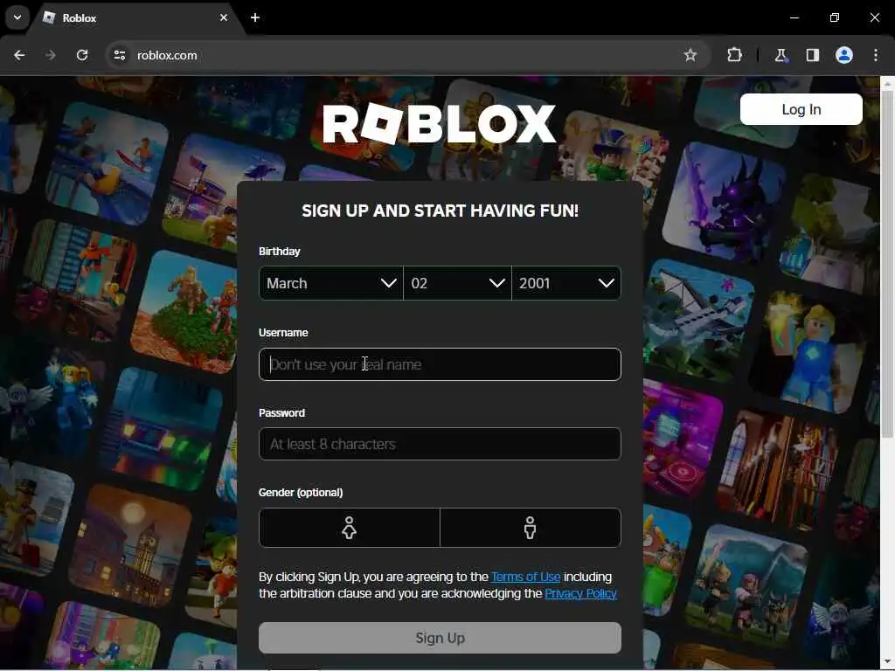Image resolution: width=895 pixels, height=671 pixels.
Task: Focus the Username input field
Action: click(440, 364)
